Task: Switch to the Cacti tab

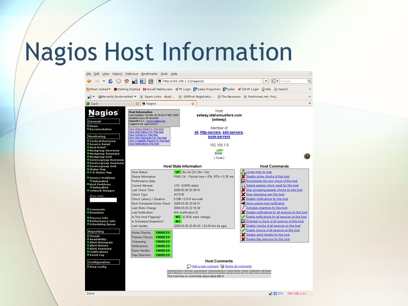Action: click(112, 104)
